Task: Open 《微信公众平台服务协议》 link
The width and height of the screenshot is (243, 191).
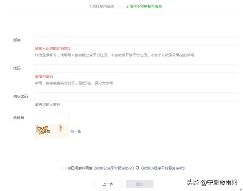Action: 114,168
